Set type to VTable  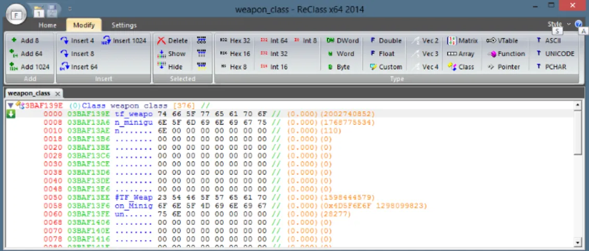coord(503,41)
